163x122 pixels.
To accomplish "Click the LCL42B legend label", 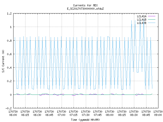I will click(142, 23).
